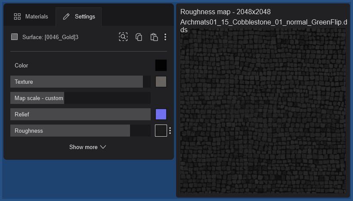The image size is (353, 201).
Task: Click the grid icon on Materials tab
Action: 17,16
